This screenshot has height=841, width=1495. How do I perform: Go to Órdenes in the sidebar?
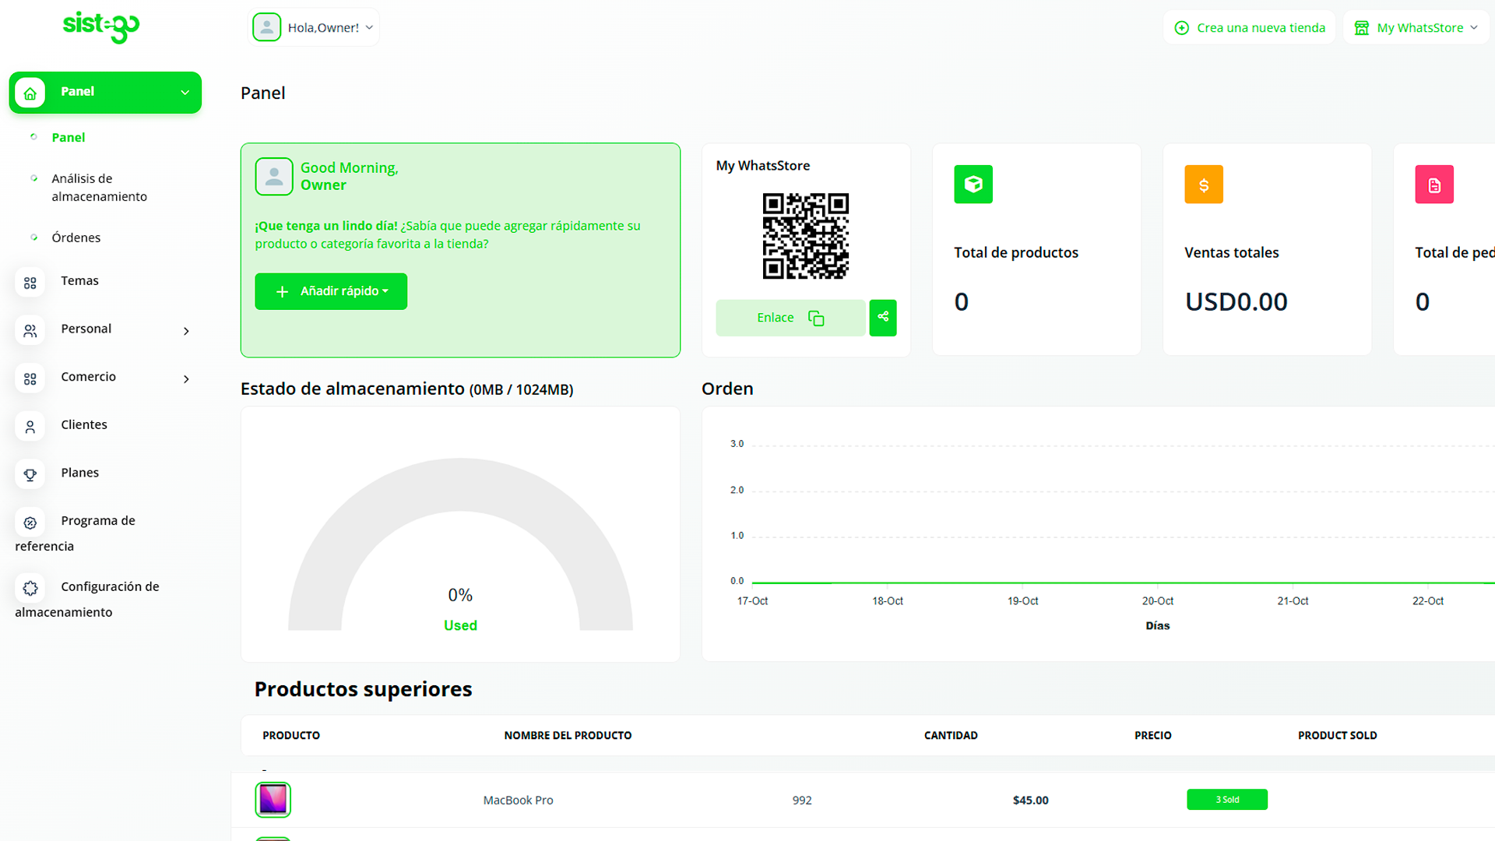tap(76, 238)
